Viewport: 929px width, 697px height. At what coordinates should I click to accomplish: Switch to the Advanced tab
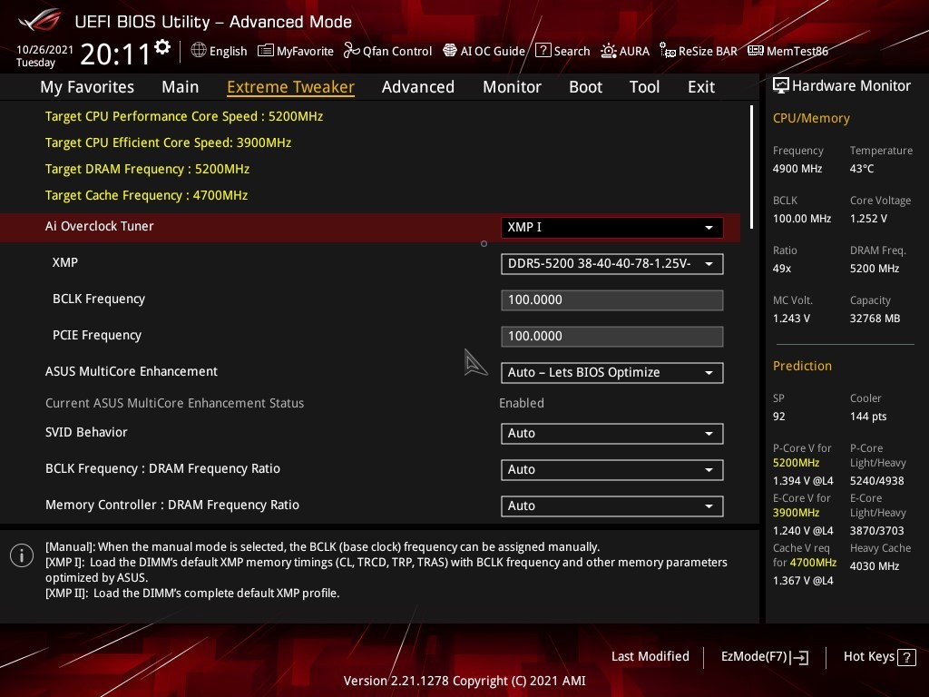pyautogui.click(x=417, y=87)
